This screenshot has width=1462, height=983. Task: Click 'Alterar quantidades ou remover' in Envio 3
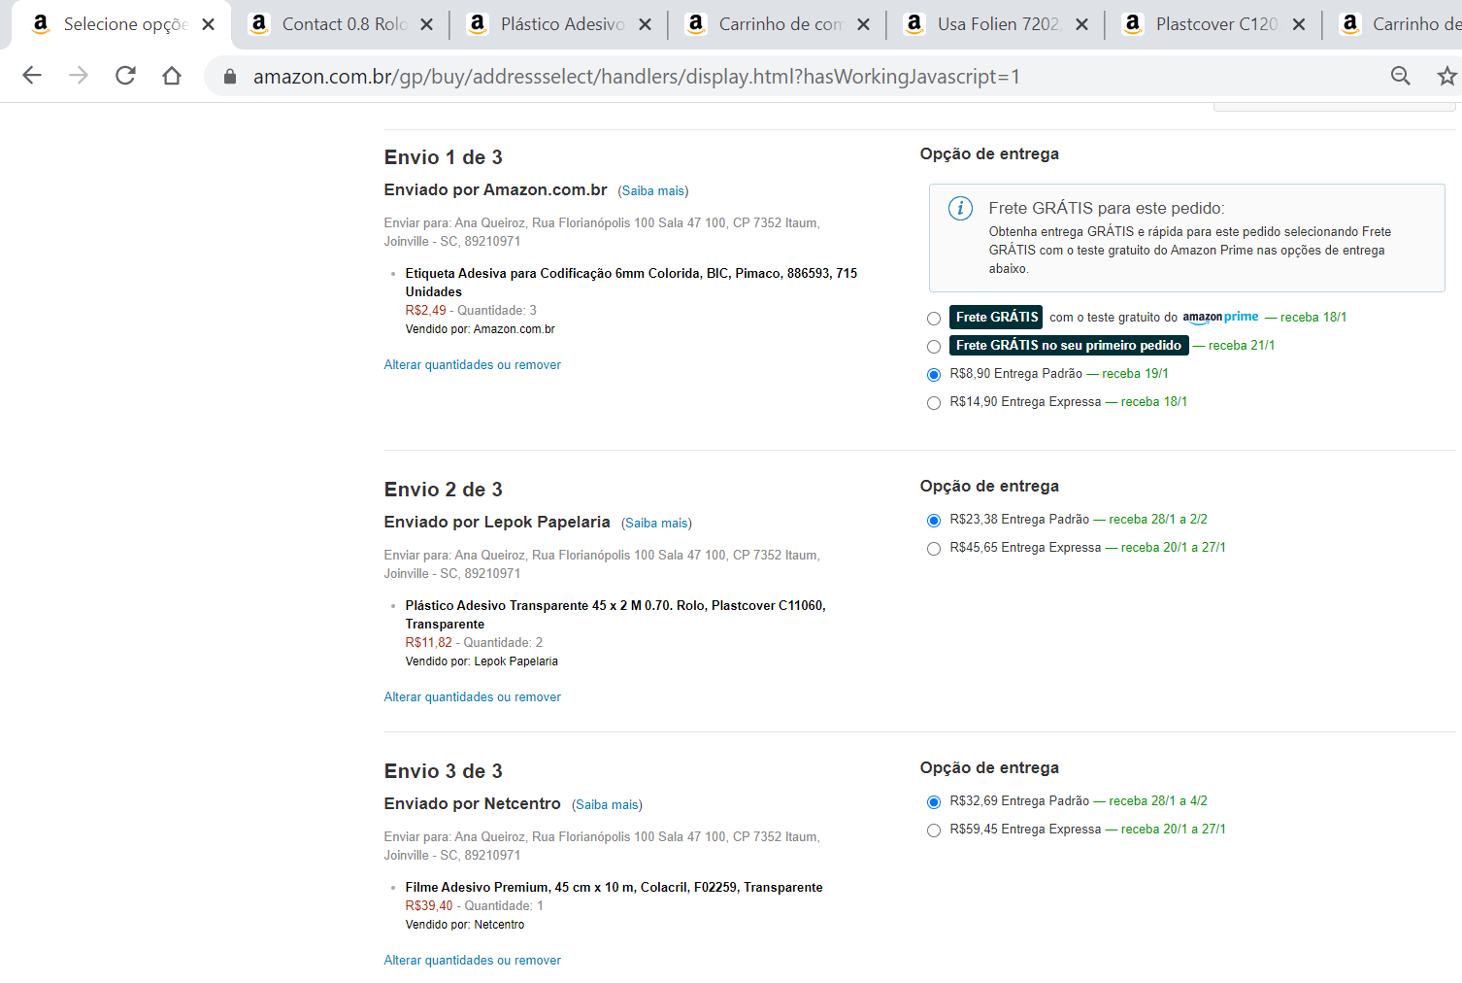pos(473,961)
